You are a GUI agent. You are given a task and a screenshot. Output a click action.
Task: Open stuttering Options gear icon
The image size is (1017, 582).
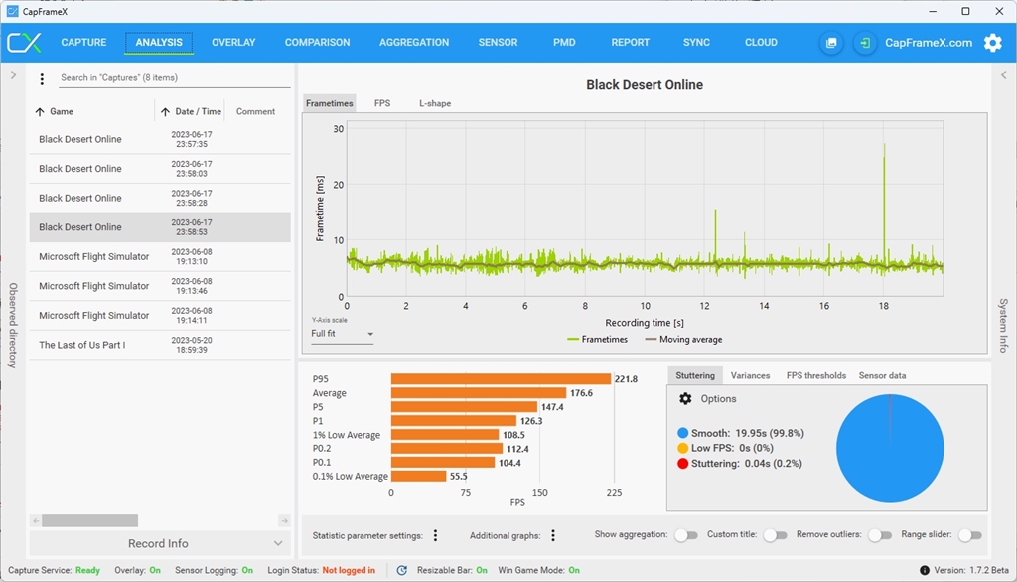coord(685,399)
